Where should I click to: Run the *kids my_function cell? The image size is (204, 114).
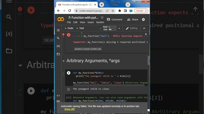(69, 73)
